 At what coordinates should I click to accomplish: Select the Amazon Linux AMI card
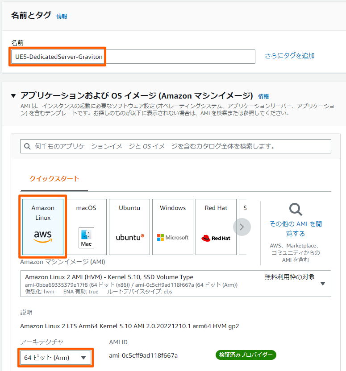pos(43,227)
